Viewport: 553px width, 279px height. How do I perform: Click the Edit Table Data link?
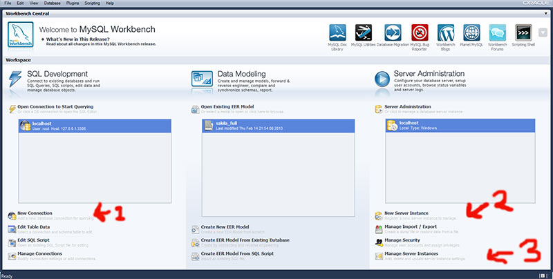[34, 227]
